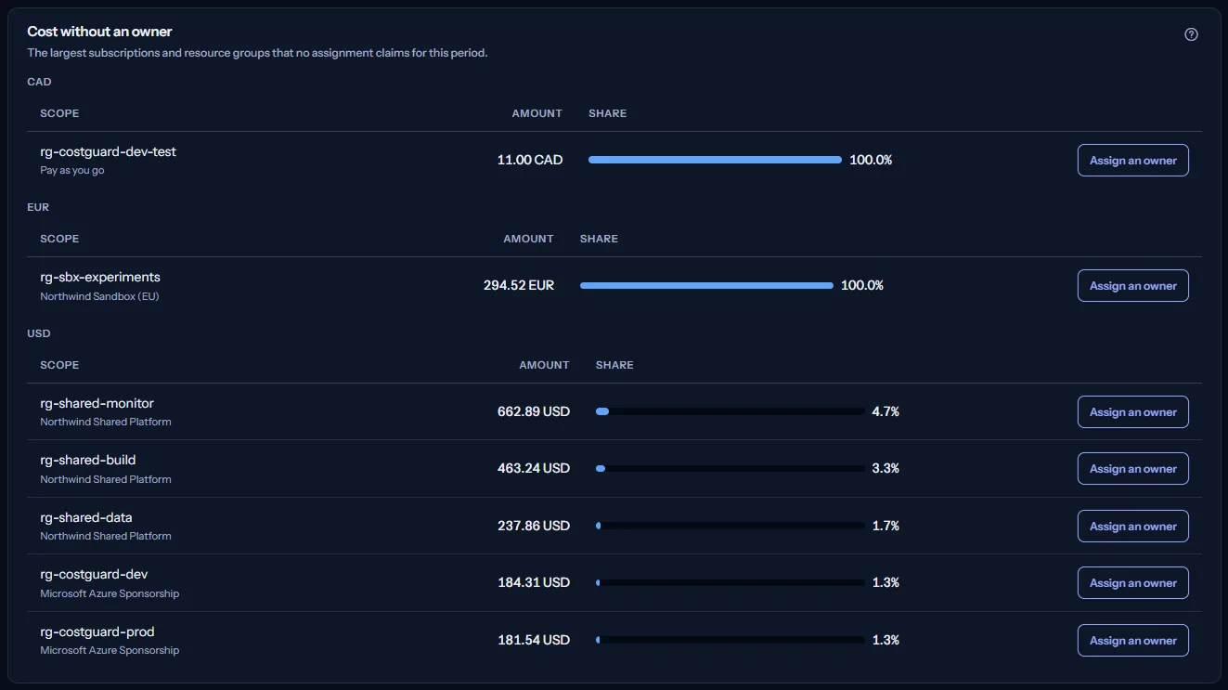Screen dimensions: 1228x690
Task: Click the rg-sbx-experiments share bar
Action: tap(706, 286)
